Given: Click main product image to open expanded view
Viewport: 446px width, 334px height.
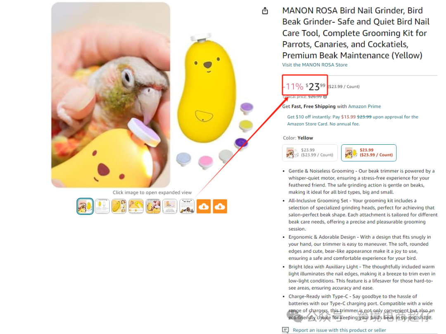Looking at the screenshot, I should click(111, 95).
